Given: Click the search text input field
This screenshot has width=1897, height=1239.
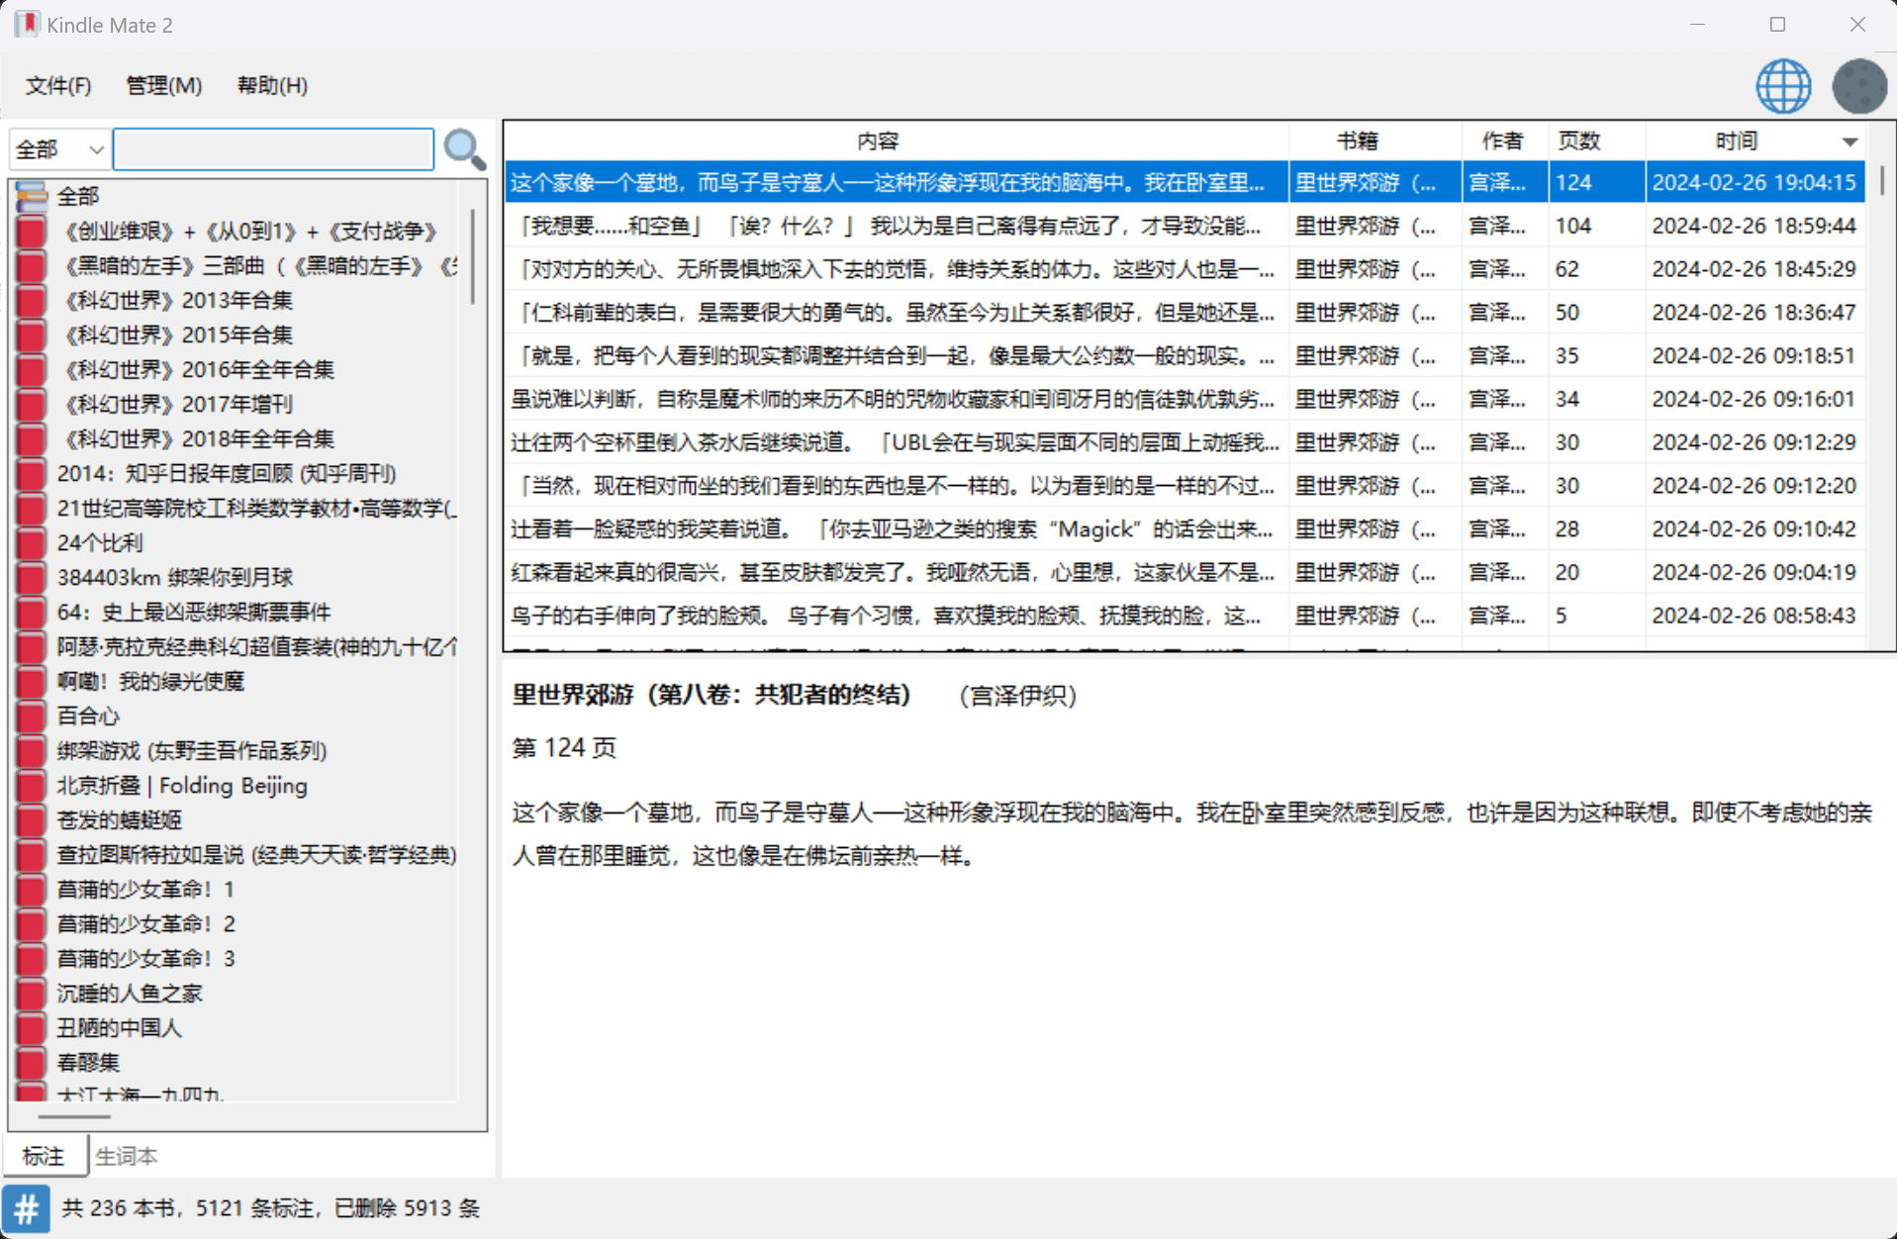Looking at the screenshot, I should pos(273,149).
